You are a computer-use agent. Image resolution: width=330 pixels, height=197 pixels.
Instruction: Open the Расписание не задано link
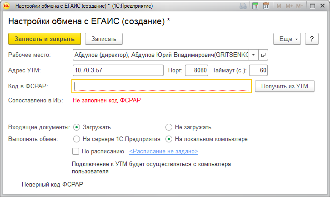point(164,152)
